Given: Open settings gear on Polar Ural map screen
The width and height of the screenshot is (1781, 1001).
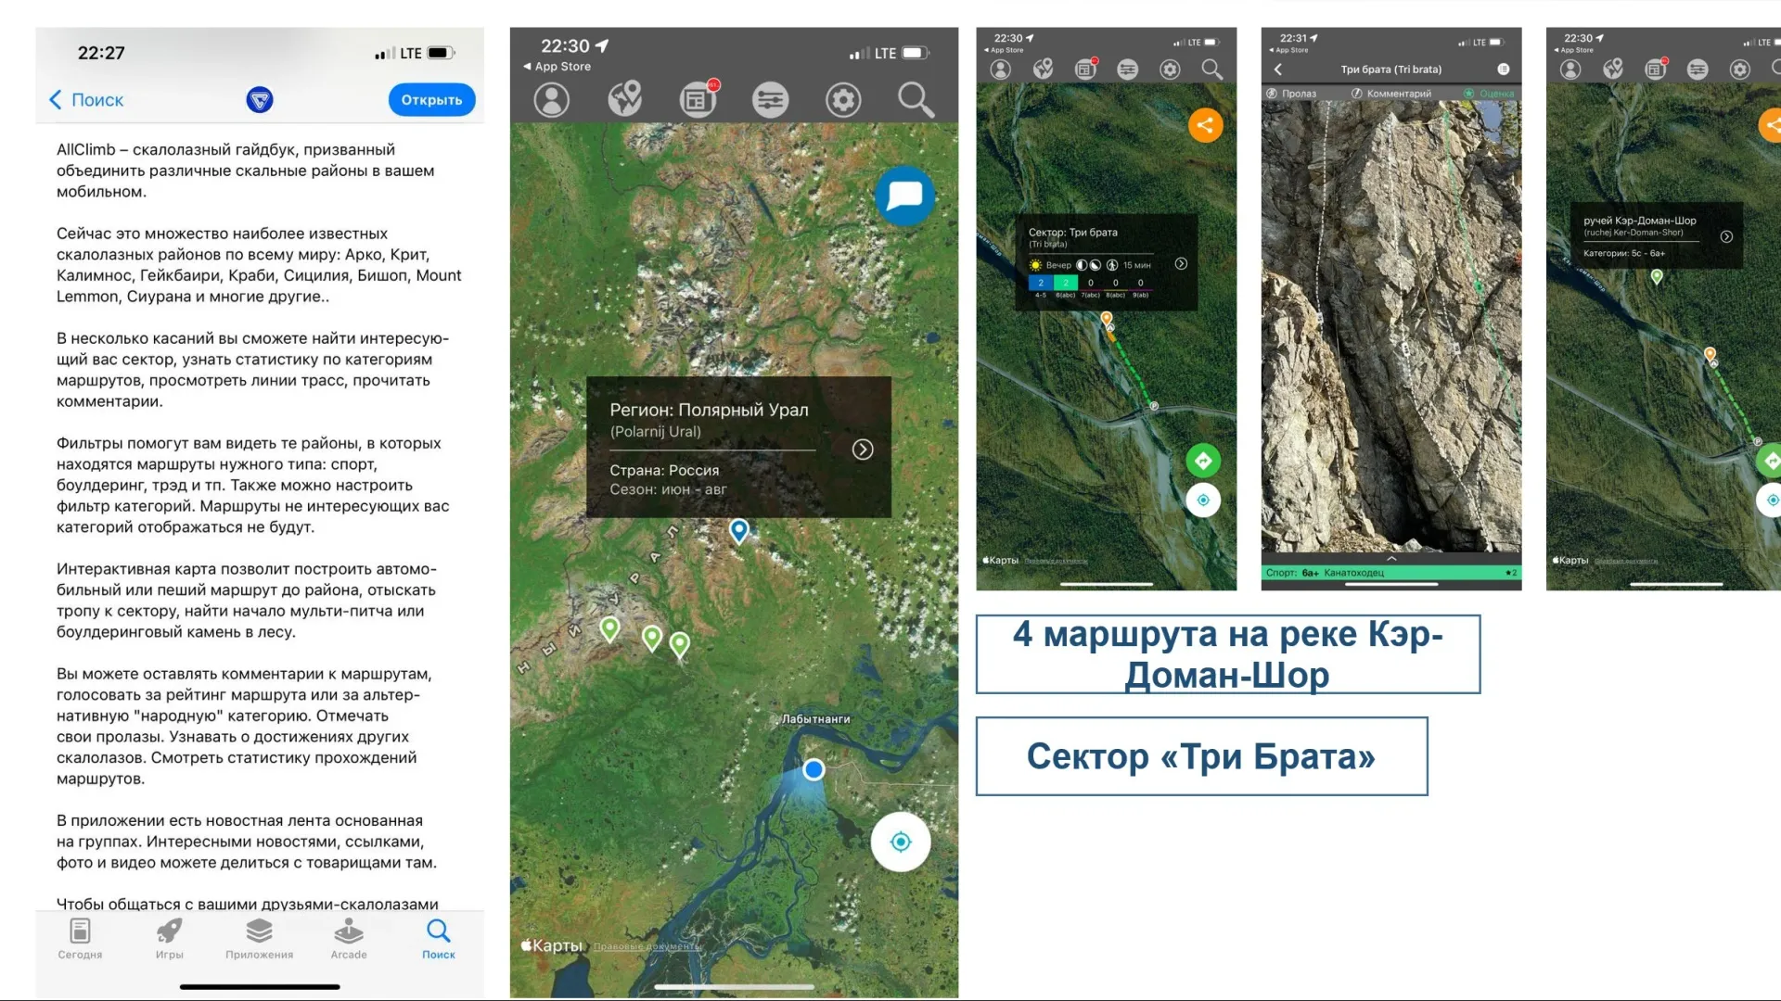Looking at the screenshot, I should (x=843, y=99).
